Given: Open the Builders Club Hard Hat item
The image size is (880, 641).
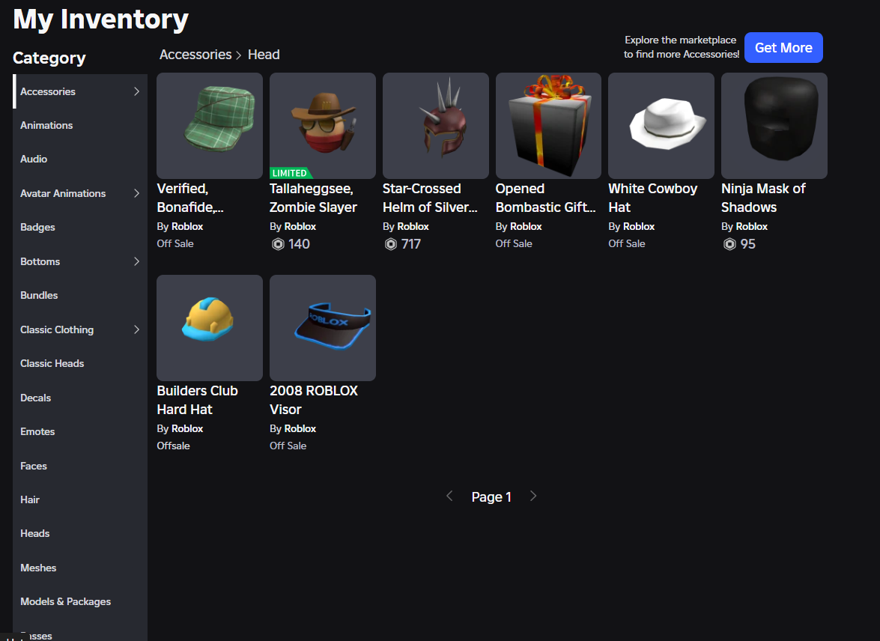Looking at the screenshot, I should tap(209, 327).
